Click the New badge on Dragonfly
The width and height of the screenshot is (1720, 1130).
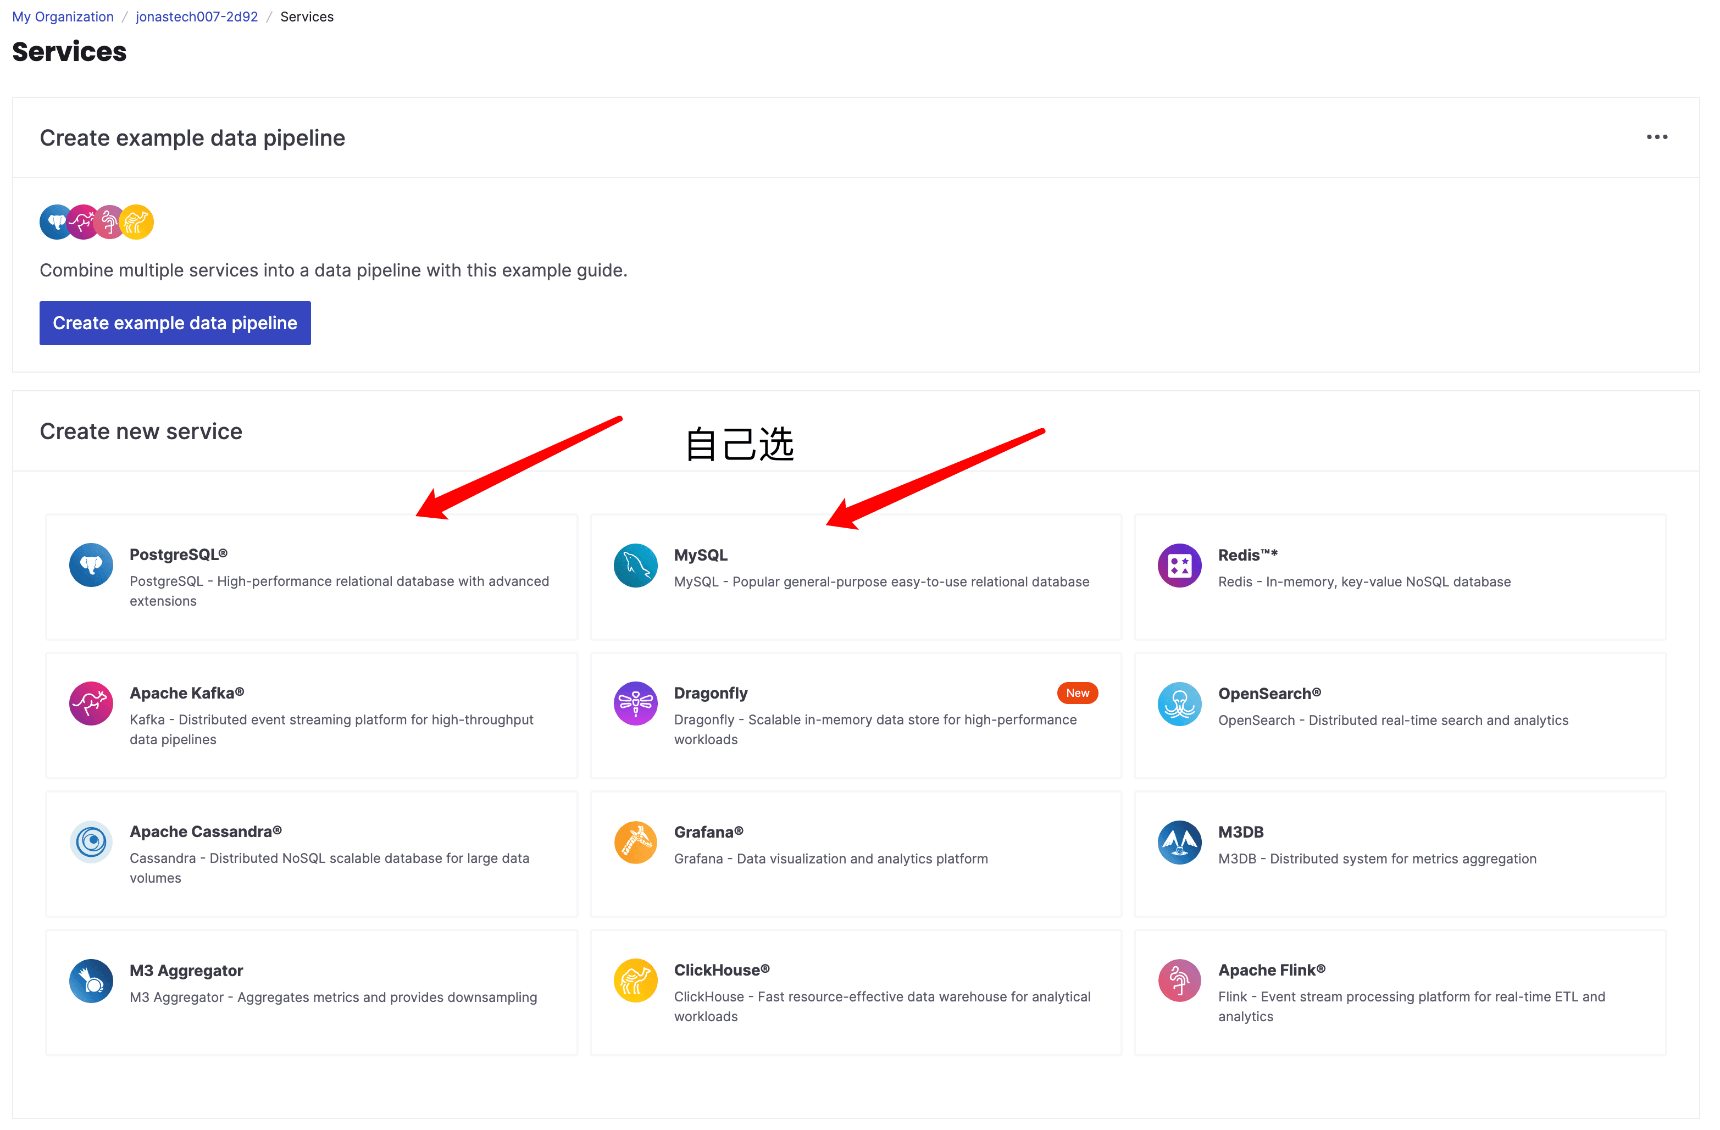click(x=1077, y=693)
